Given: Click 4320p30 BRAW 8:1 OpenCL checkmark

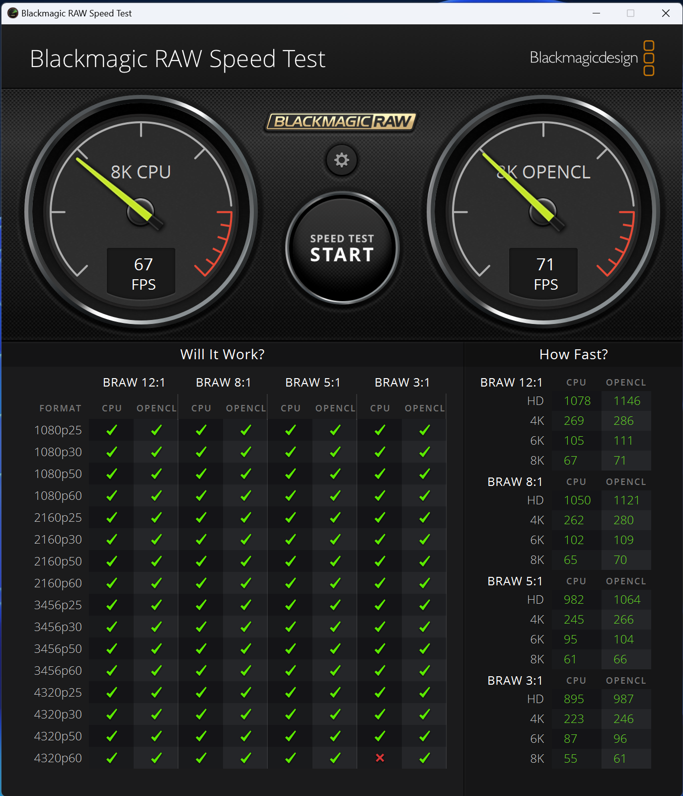Looking at the screenshot, I should click(x=246, y=714).
